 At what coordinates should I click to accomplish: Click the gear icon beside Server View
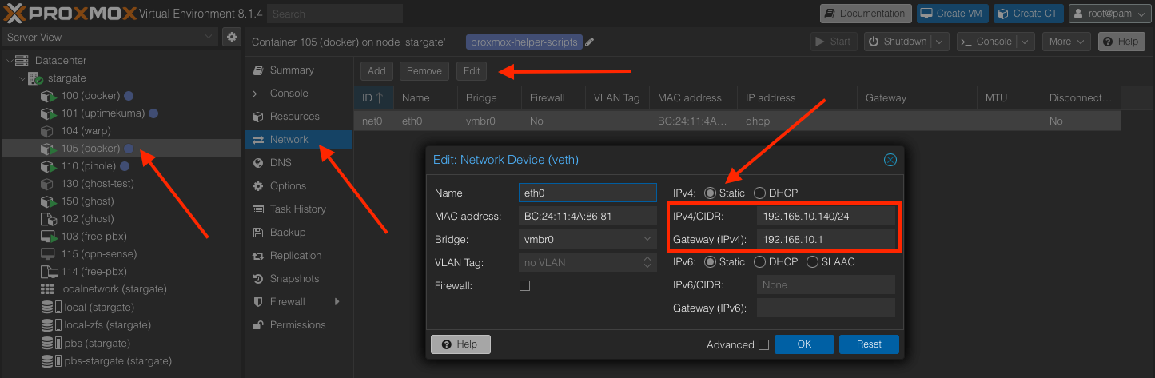pyautogui.click(x=231, y=37)
